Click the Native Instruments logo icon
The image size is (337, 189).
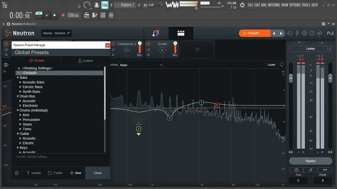330,33
